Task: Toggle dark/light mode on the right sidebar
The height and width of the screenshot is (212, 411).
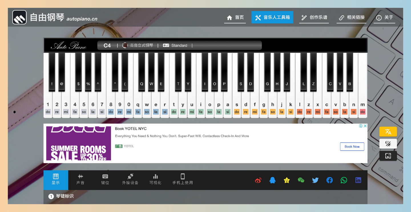Action: [x=388, y=144]
